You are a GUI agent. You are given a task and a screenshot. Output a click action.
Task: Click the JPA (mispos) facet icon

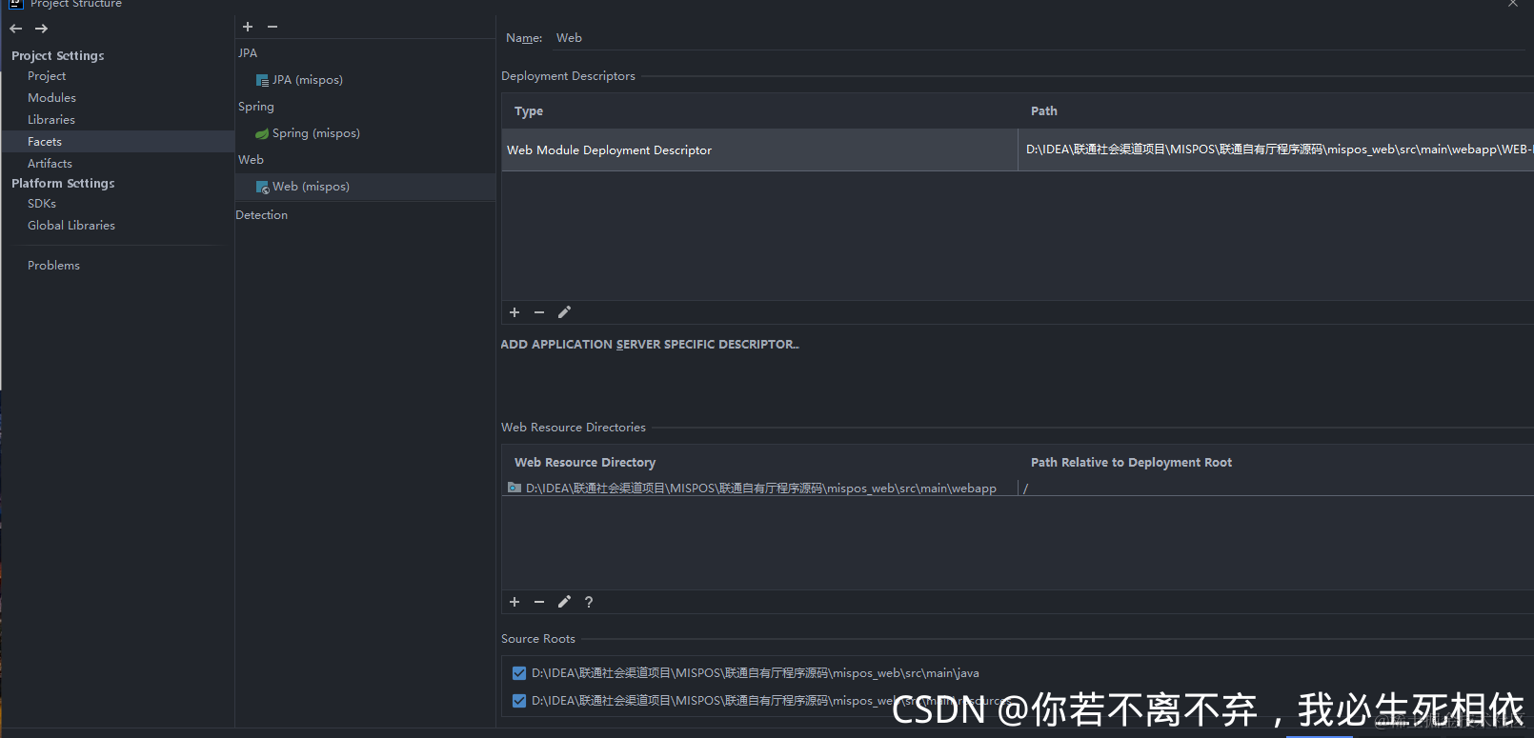(x=262, y=80)
